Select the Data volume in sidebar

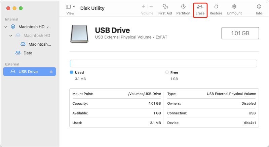28,53
